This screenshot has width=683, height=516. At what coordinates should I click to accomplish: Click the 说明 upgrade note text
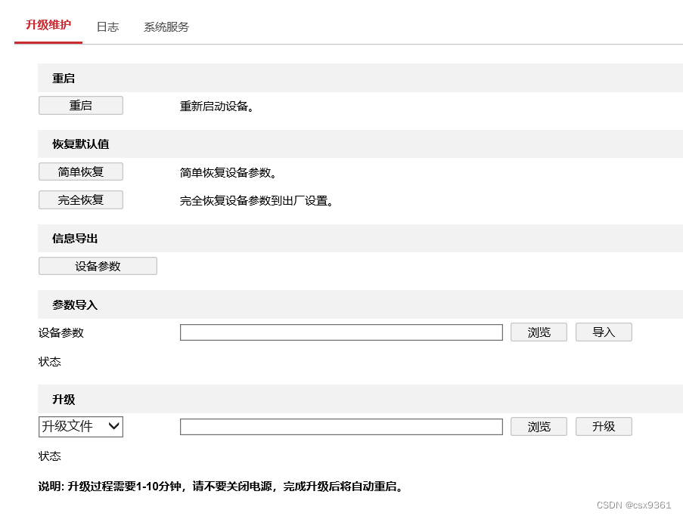click(220, 486)
